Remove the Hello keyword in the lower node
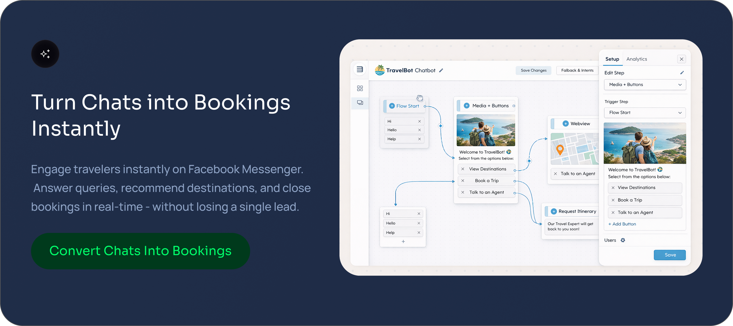733x326 pixels. coord(419,223)
